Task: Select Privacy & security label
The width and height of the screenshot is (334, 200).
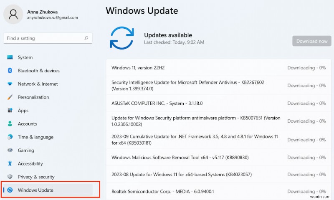Action: pos(36,177)
